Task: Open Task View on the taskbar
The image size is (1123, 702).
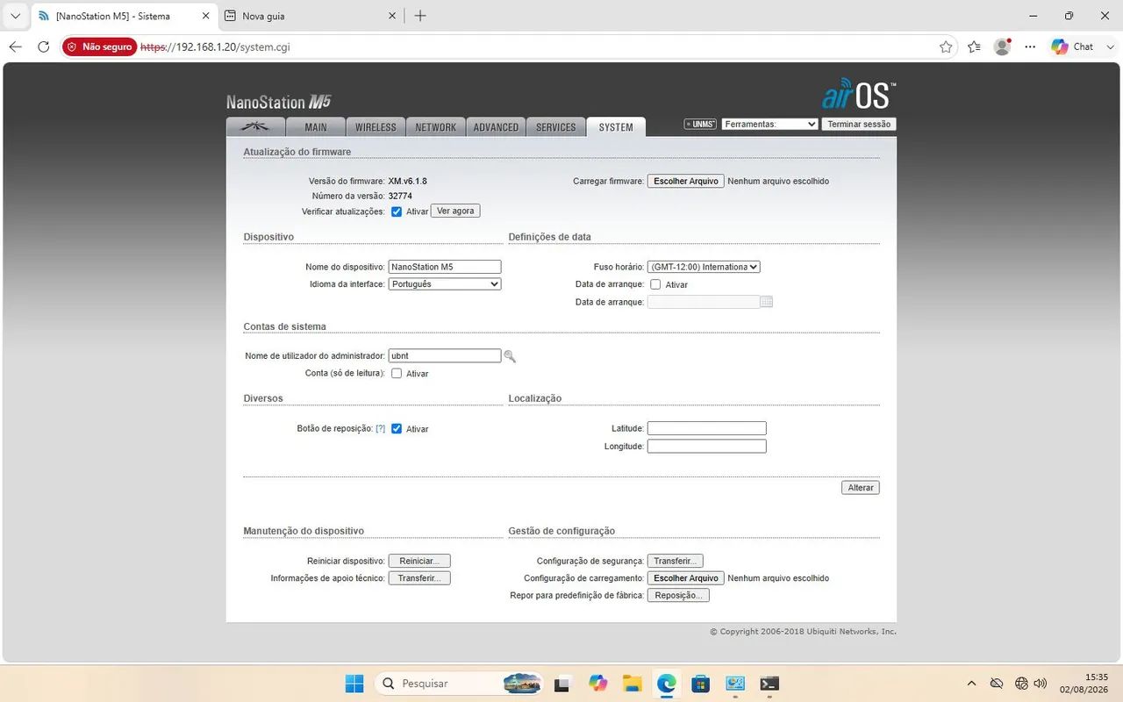Action: click(562, 684)
